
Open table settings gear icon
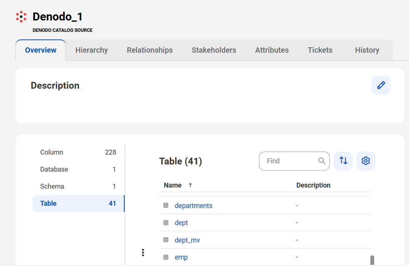tap(366, 161)
